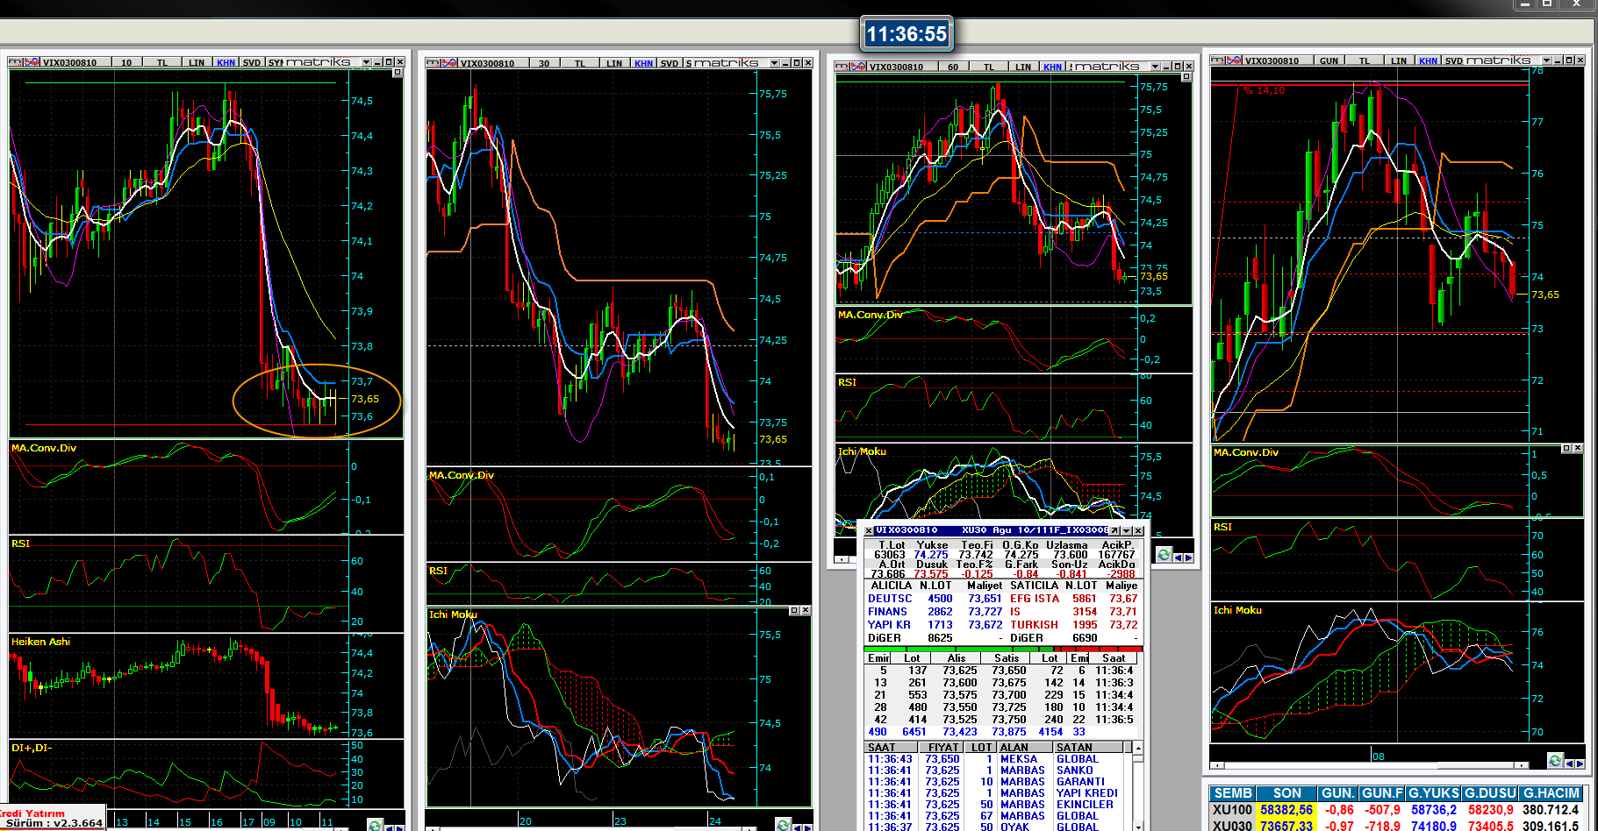Select the SON column header in the index table
Image resolution: width=1598 pixels, height=831 pixels.
[x=1286, y=793]
